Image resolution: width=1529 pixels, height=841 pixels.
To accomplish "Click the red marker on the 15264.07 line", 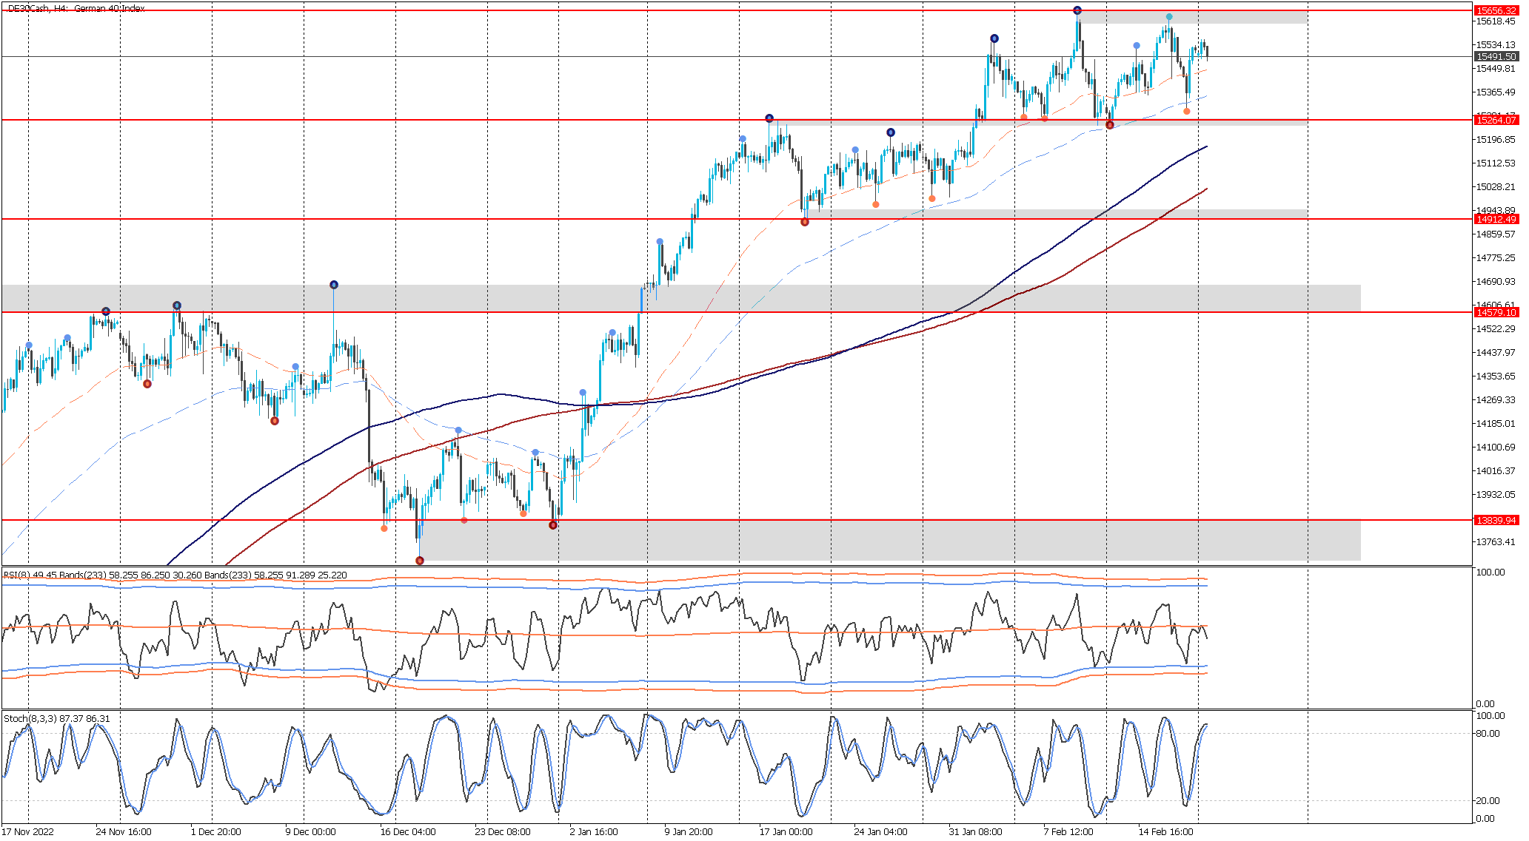I will pos(1110,125).
